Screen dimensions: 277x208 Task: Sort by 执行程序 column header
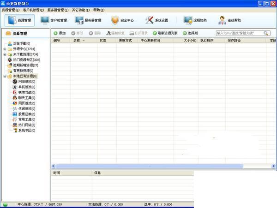211,41
